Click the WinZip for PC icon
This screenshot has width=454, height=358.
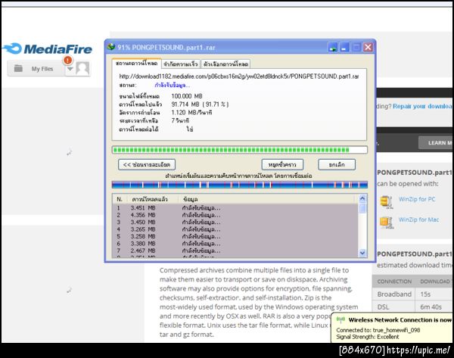click(387, 202)
